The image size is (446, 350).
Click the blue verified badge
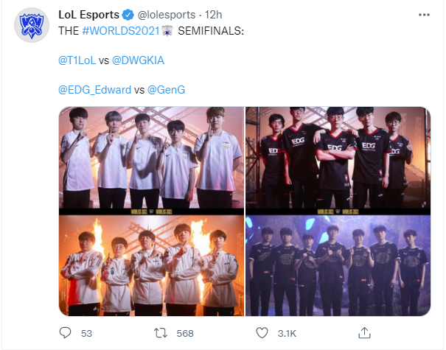[128, 15]
